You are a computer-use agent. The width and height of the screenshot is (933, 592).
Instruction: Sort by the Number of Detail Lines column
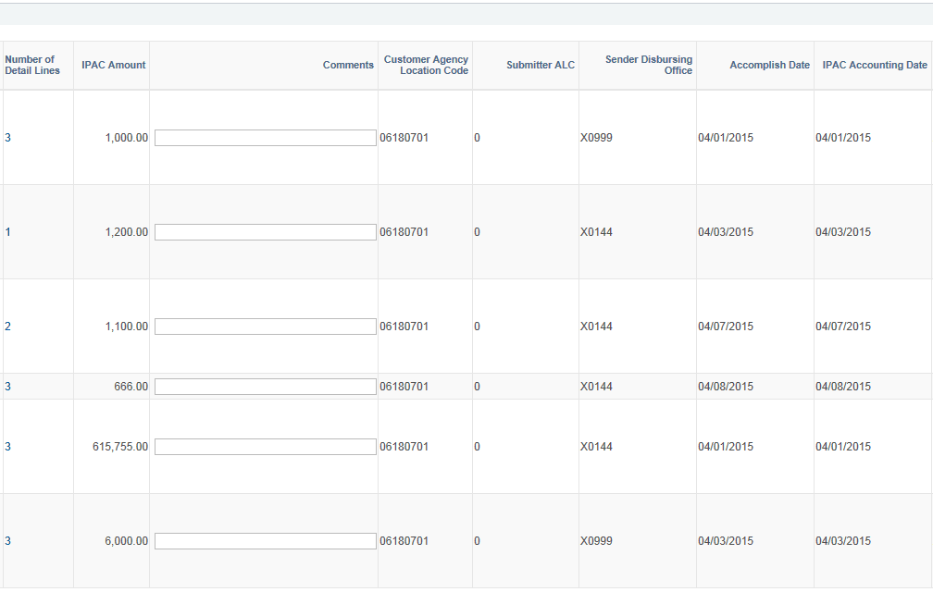[x=31, y=65]
